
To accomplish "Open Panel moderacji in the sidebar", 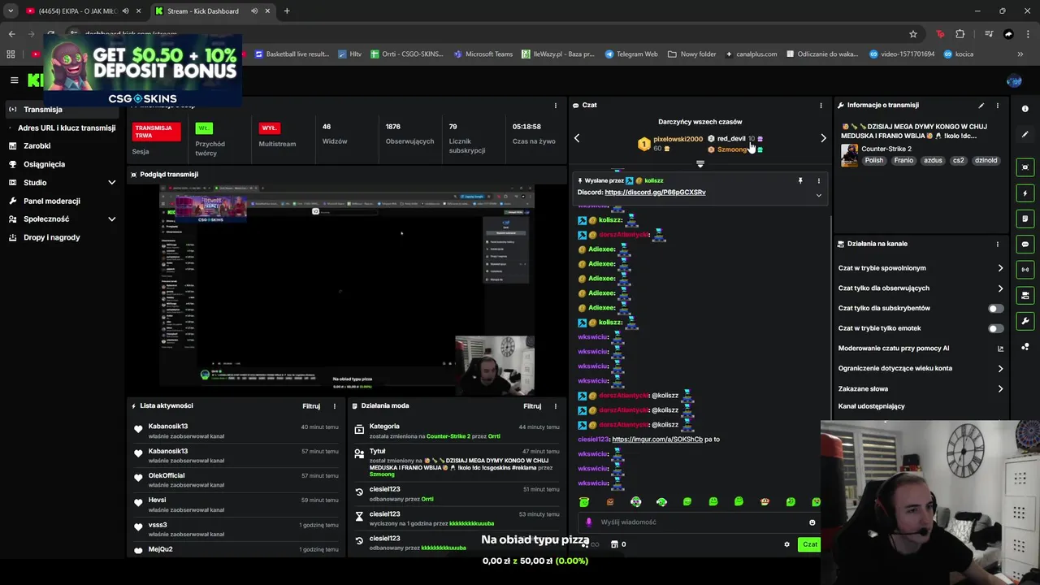I will coord(51,201).
